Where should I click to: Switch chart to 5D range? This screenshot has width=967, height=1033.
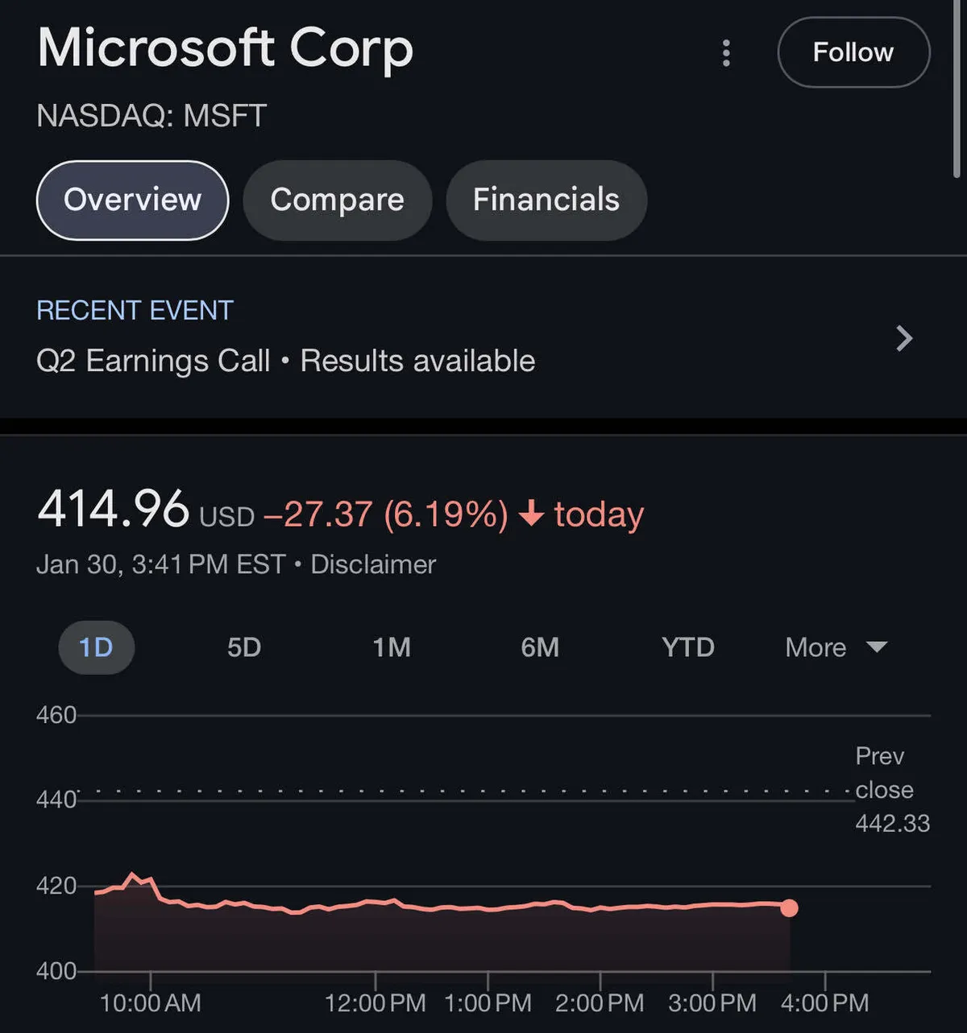click(x=244, y=647)
